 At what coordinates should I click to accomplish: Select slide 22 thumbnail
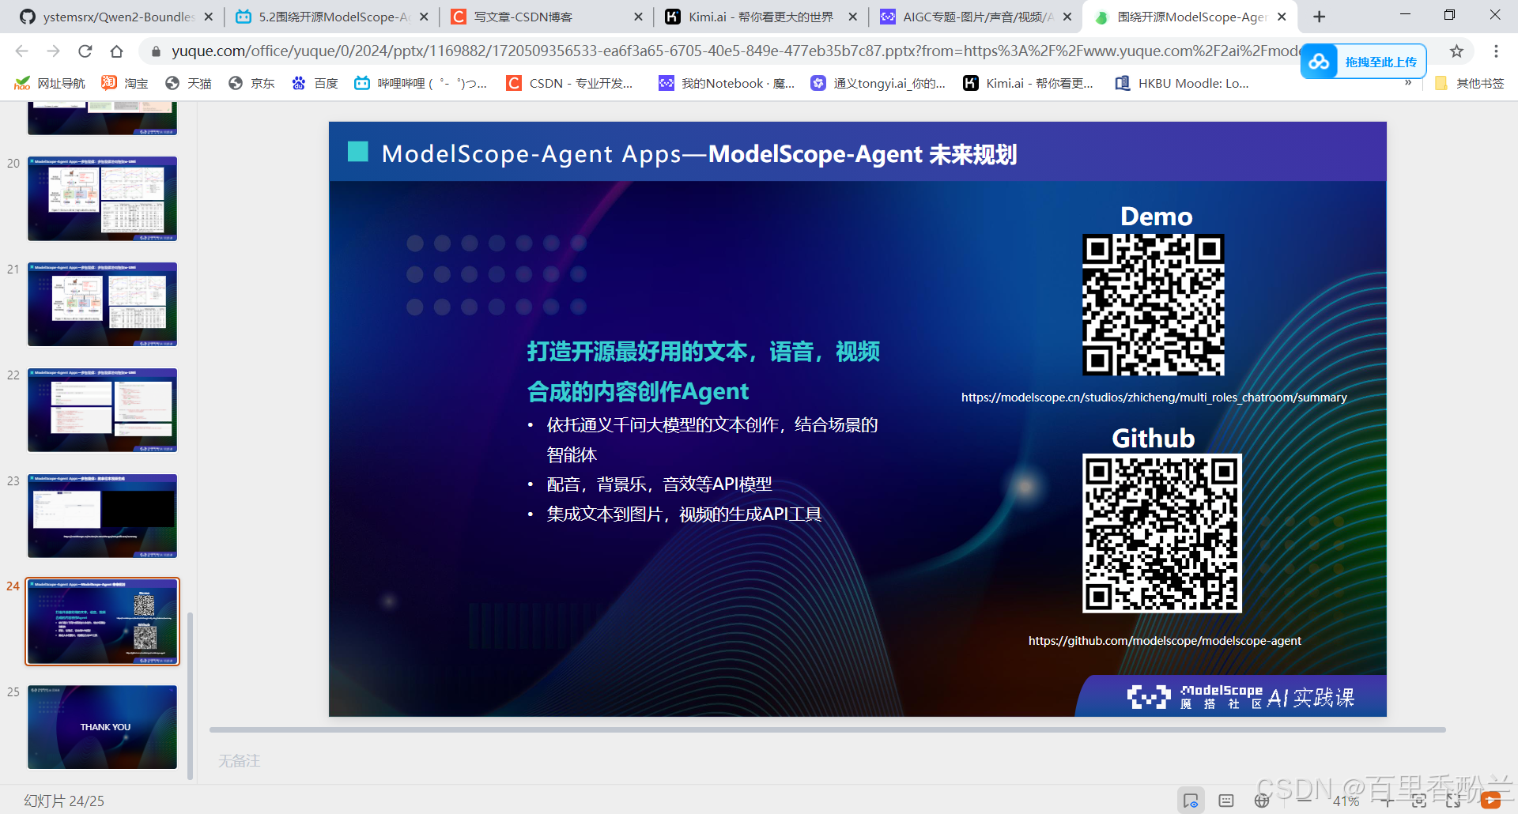102,410
